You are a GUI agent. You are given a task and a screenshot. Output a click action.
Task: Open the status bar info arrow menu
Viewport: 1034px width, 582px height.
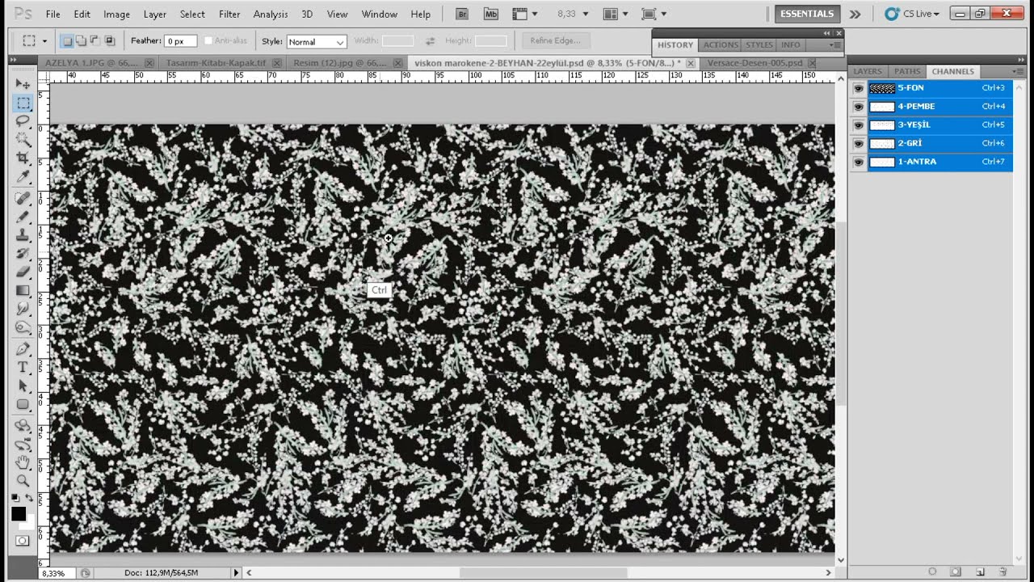(237, 572)
